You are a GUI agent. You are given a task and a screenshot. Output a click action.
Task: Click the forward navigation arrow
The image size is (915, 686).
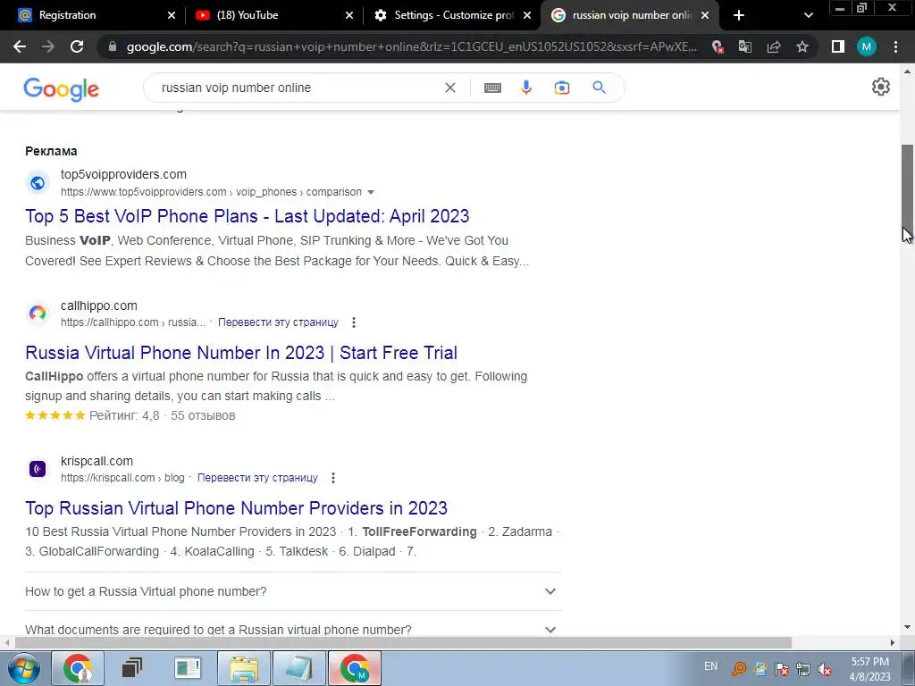(48, 46)
